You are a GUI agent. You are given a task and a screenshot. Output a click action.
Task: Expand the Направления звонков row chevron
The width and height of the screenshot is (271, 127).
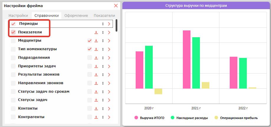click(x=109, y=83)
